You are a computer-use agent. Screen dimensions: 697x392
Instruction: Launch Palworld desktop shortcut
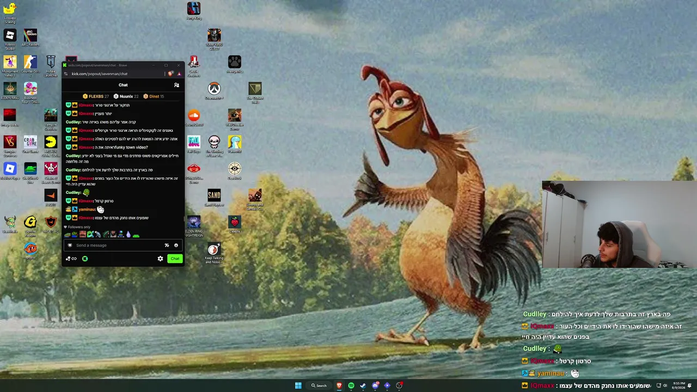point(235,144)
